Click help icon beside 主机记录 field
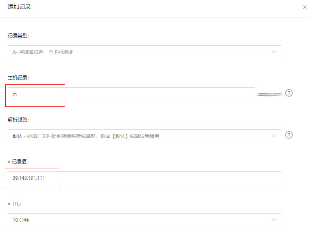The height and width of the screenshot is (234, 311). tap(289, 93)
